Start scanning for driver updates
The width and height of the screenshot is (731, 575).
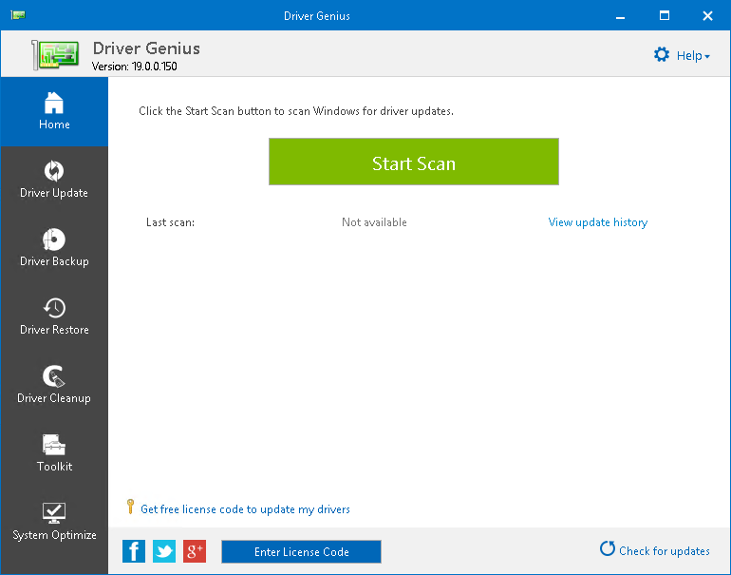click(x=414, y=162)
